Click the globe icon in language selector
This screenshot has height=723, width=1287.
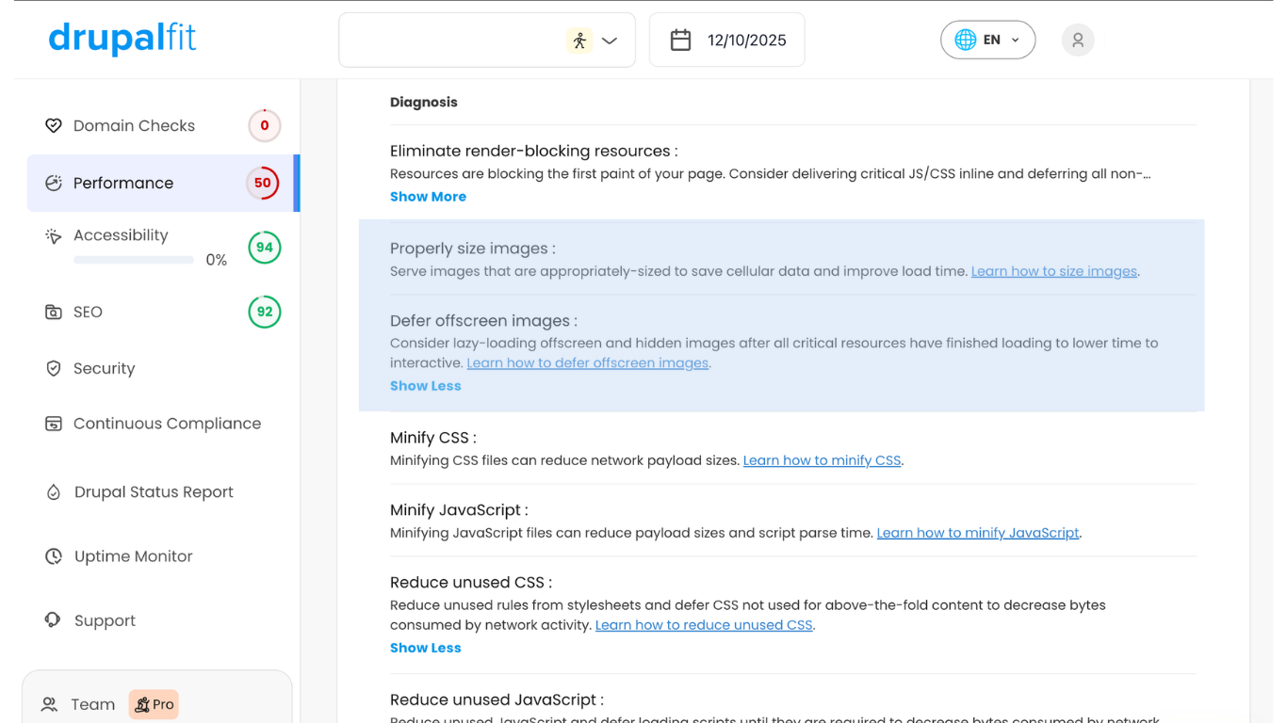(x=965, y=40)
